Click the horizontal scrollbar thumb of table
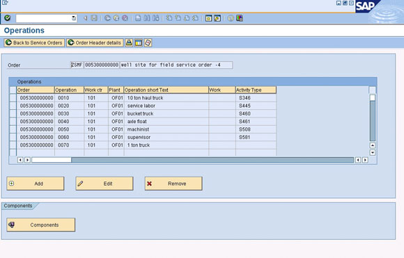Viewport: 404px width, 258px height. (x=52, y=160)
